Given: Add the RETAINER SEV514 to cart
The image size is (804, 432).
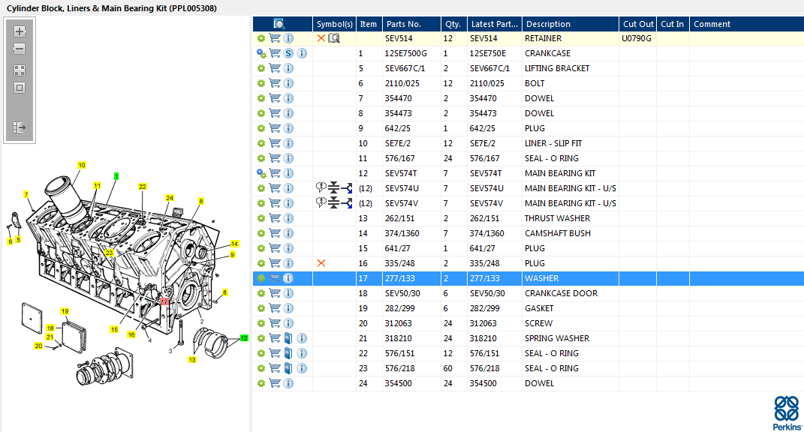Looking at the screenshot, I should (x=275, y=38).
